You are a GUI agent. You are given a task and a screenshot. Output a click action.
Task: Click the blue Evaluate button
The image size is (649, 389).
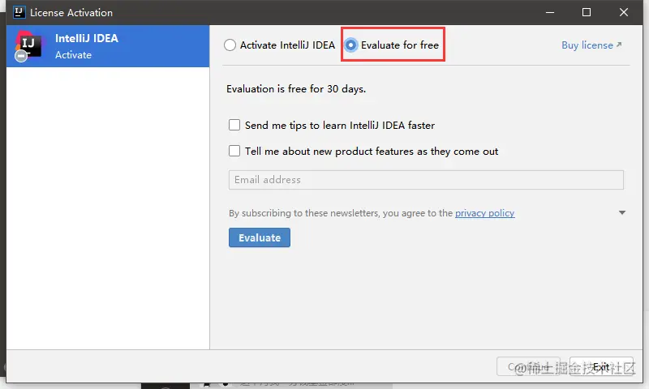coord(260,237)
